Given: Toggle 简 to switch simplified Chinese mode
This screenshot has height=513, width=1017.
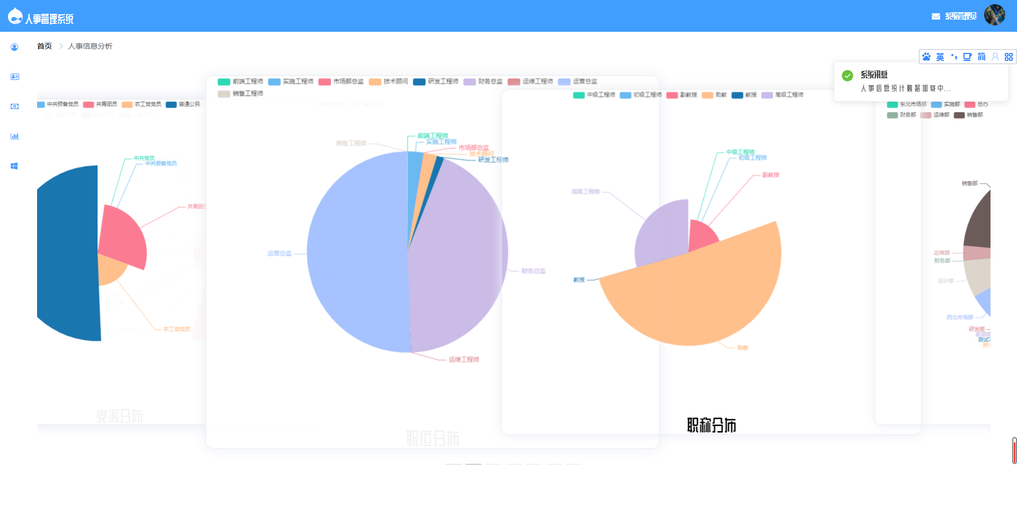Looking at the screenshot, I should pos(981,57).
